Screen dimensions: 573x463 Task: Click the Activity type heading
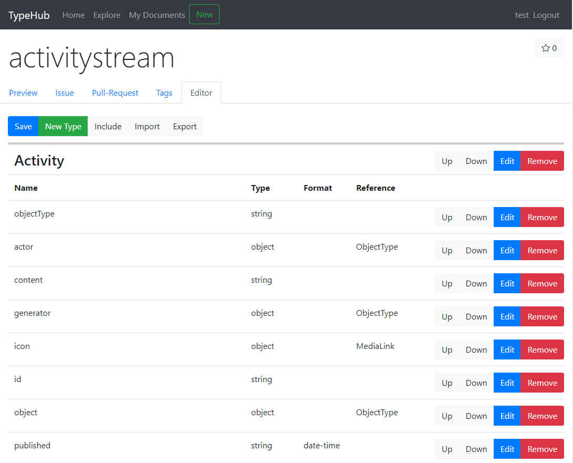39,160
